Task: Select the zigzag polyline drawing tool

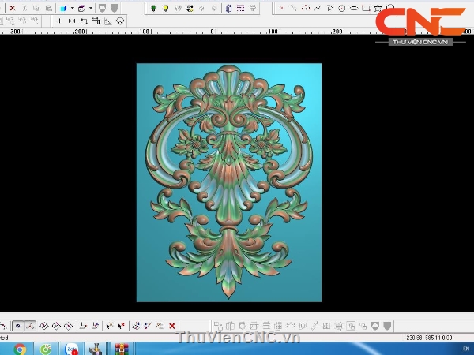Action: pos(318,8)
